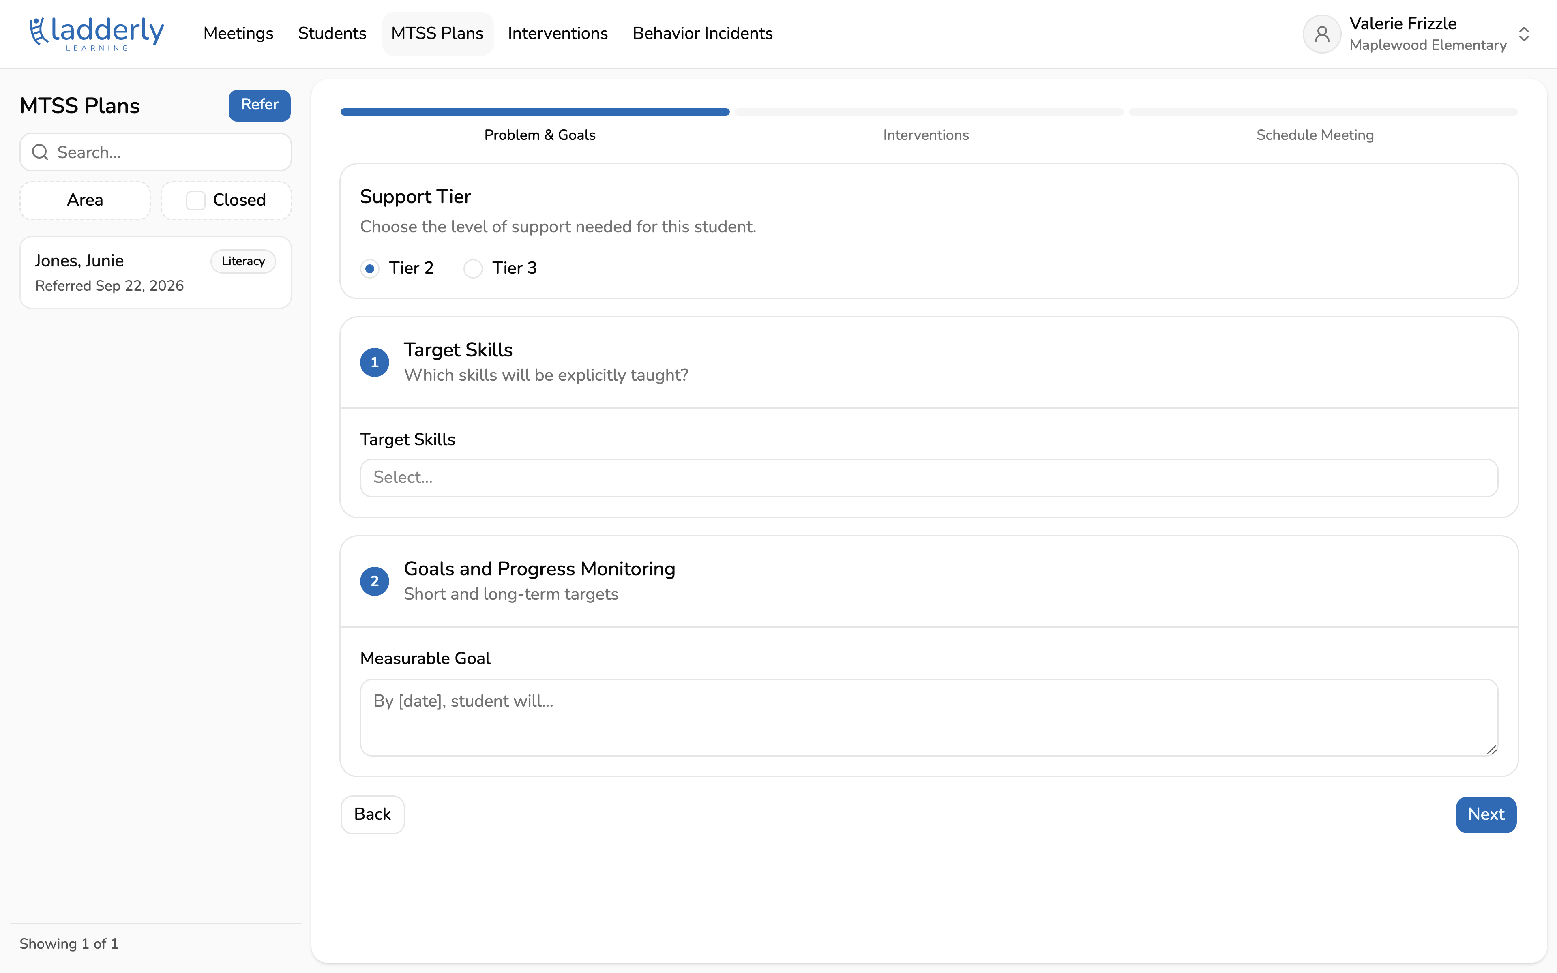The height and width of the screenshot is (973, 1557).
Task: Click the Literacy tag on Junie Jones
Action: coord(243,261)
